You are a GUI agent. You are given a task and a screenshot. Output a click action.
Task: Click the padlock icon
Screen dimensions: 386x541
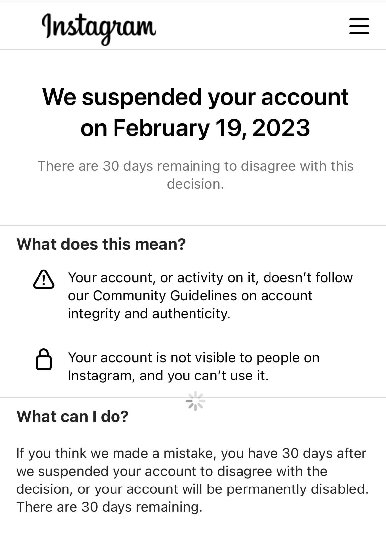click(44, 359)
